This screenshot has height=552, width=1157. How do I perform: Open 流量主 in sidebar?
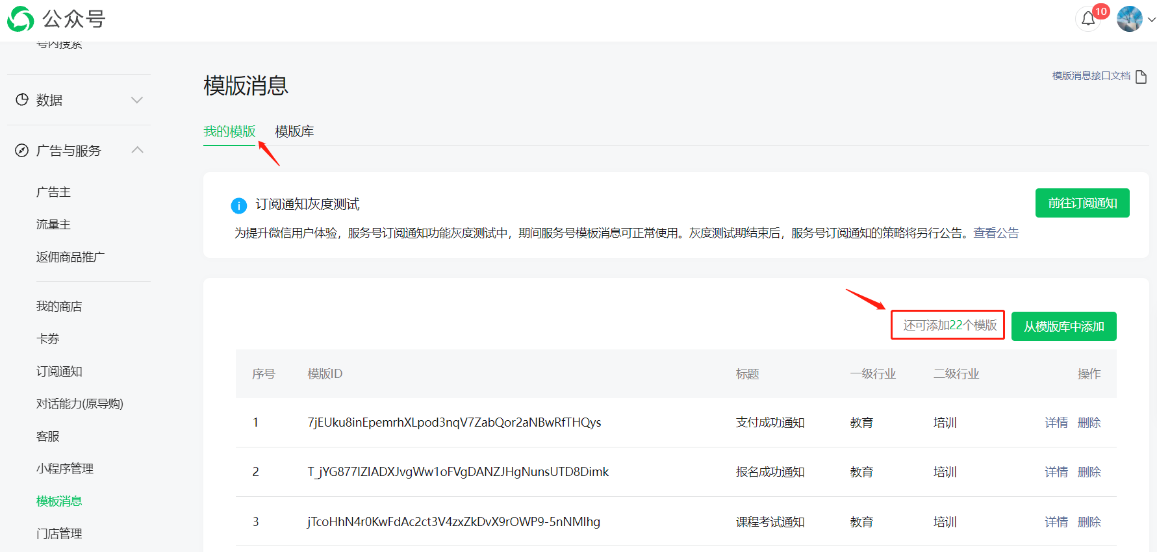point(53,225)
